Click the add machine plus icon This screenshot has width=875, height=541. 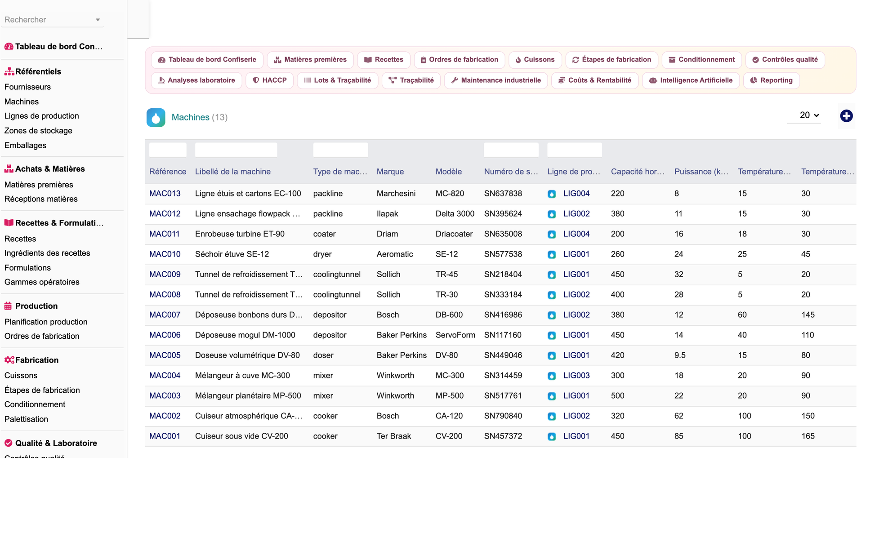[x=846, y=116]
